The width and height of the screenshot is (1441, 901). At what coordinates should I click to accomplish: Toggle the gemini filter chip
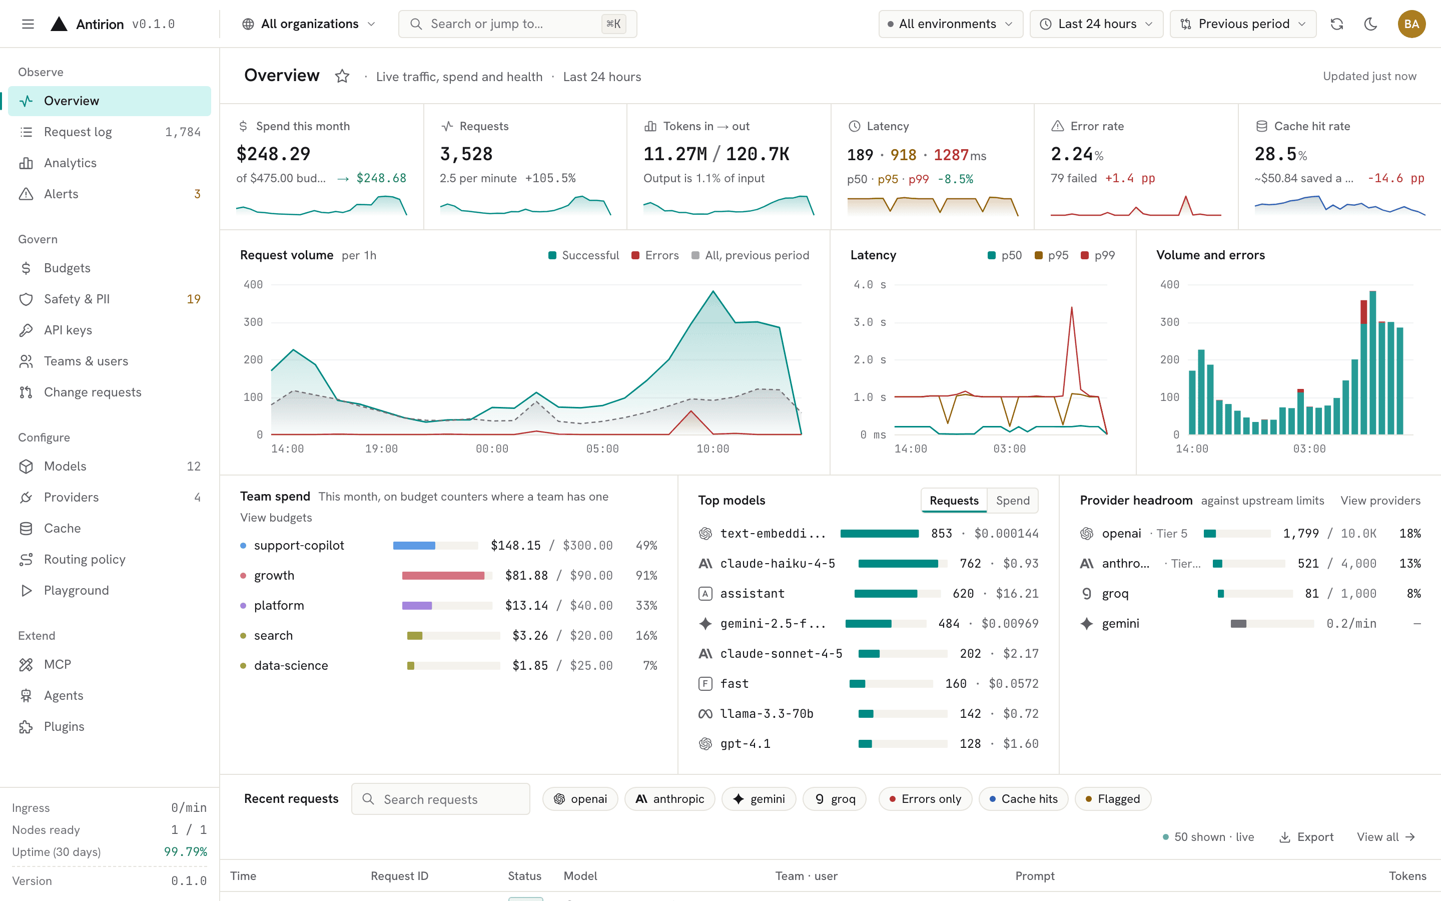pyautogui.click(x=759, y=799)
